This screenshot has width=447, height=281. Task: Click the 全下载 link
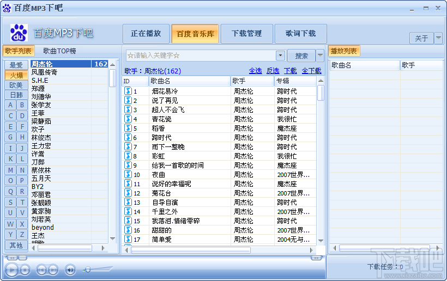coord(312,71)
